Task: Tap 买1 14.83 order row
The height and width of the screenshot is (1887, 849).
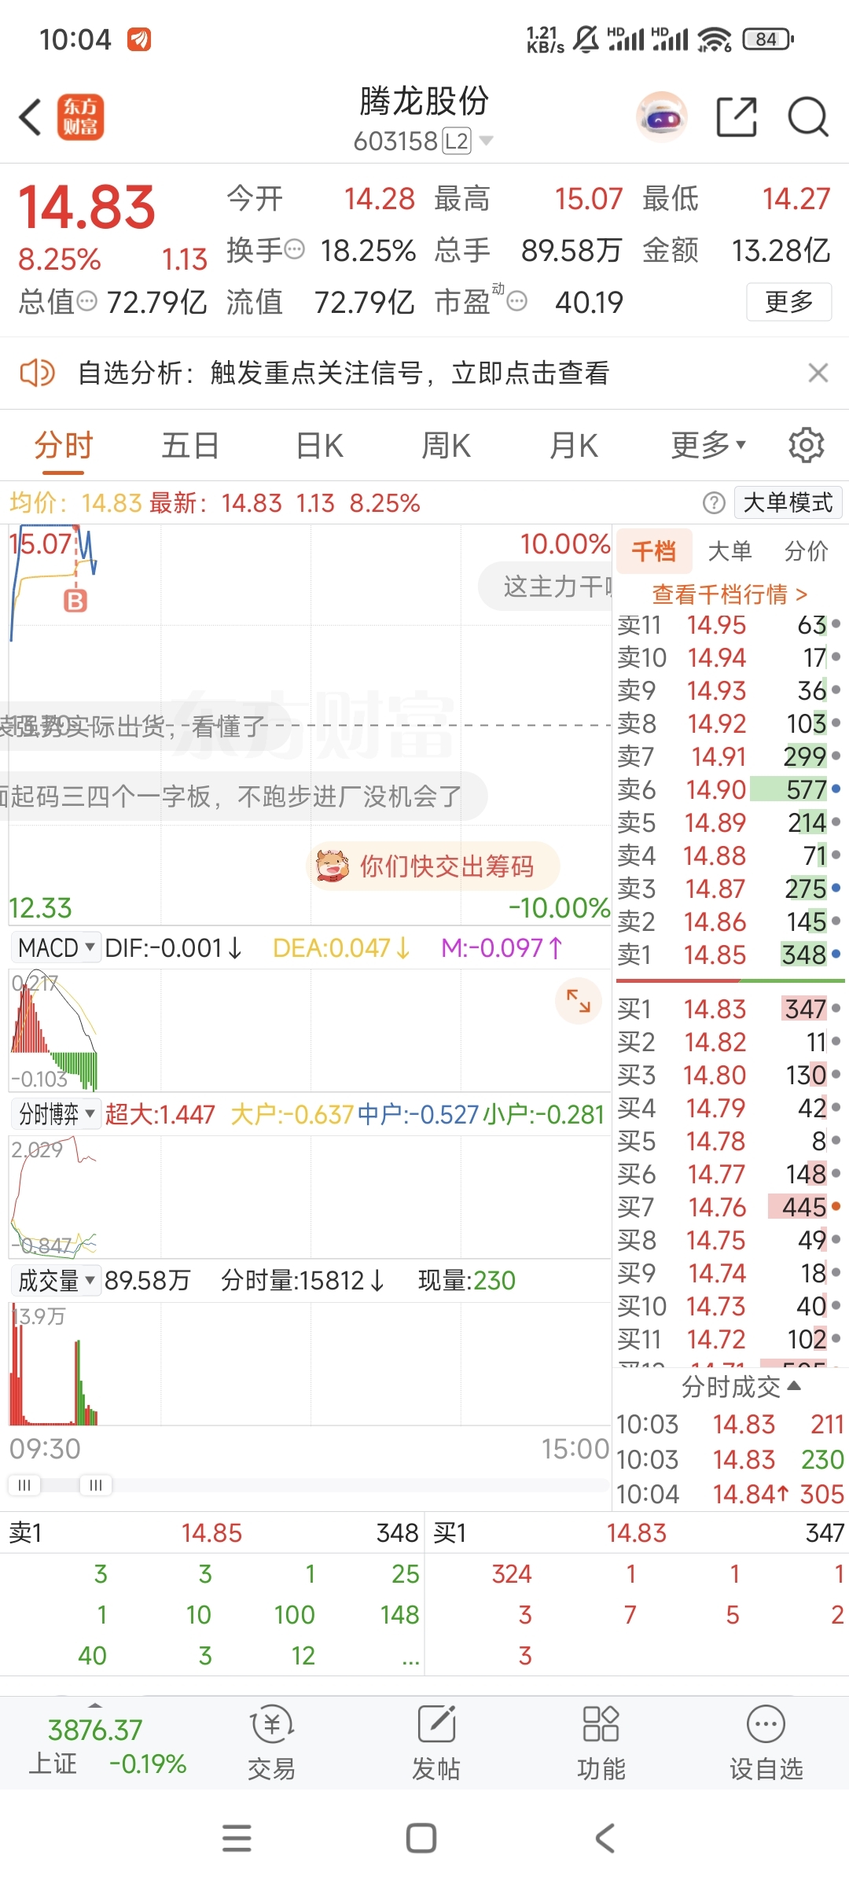Action: [729, 1008]
